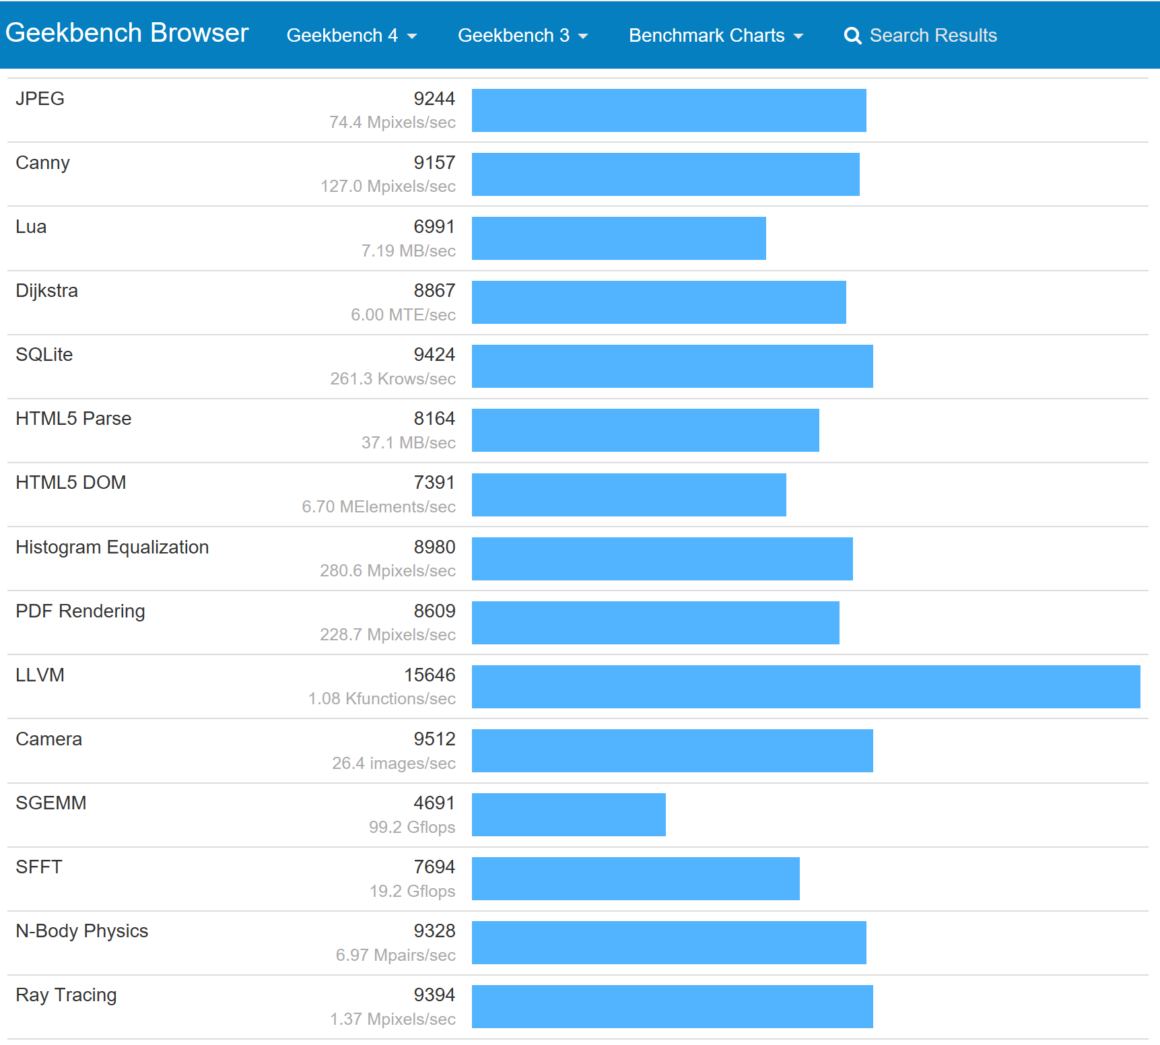Click the 19.2 Gflops value

pos(412,891)
